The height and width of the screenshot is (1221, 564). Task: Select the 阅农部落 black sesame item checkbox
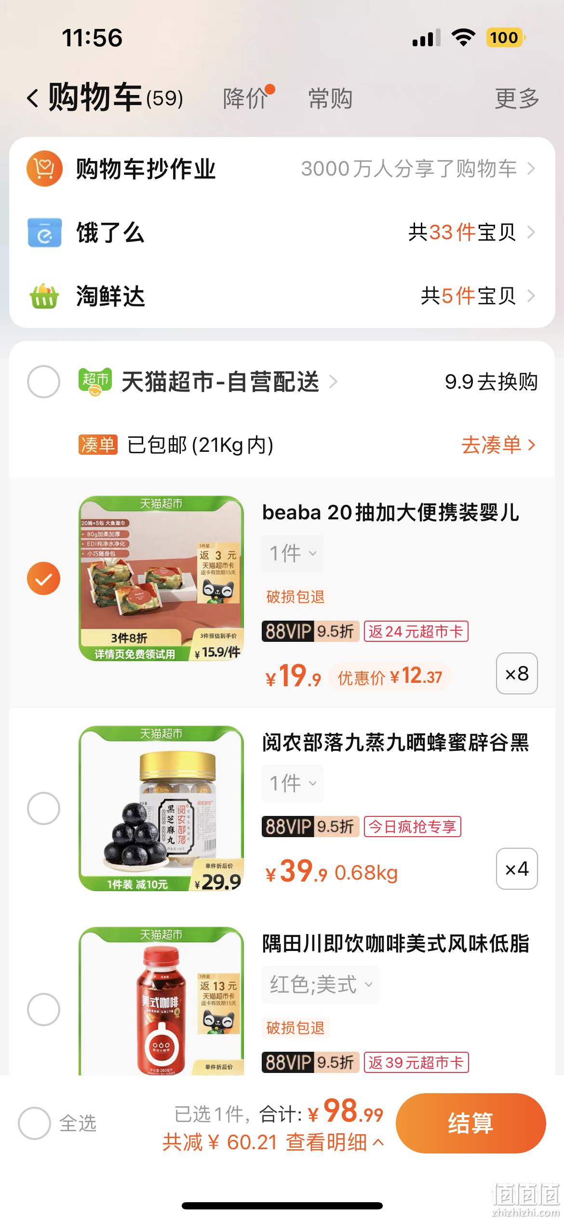[43, 808]
